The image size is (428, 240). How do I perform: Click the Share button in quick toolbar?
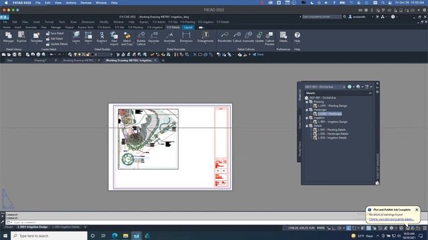point(258,55)
